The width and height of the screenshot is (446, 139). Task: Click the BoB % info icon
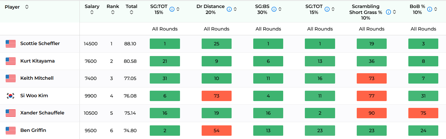(430, 9)
